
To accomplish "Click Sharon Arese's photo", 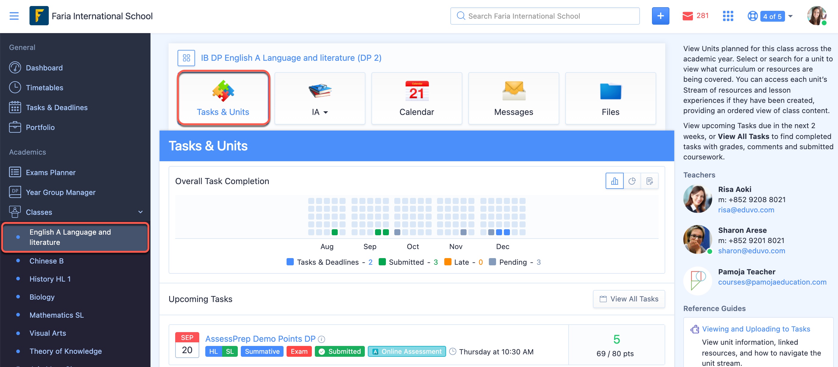I will point(697,239).
